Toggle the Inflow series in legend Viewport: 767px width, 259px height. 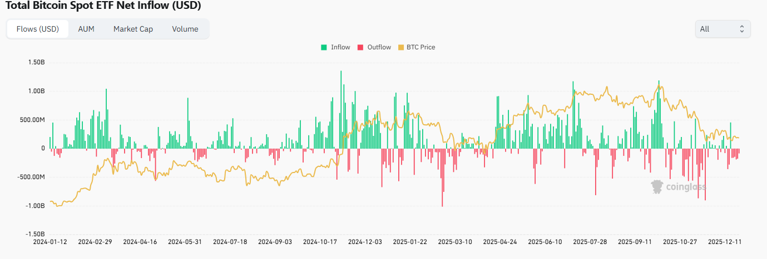coord(335,47)
